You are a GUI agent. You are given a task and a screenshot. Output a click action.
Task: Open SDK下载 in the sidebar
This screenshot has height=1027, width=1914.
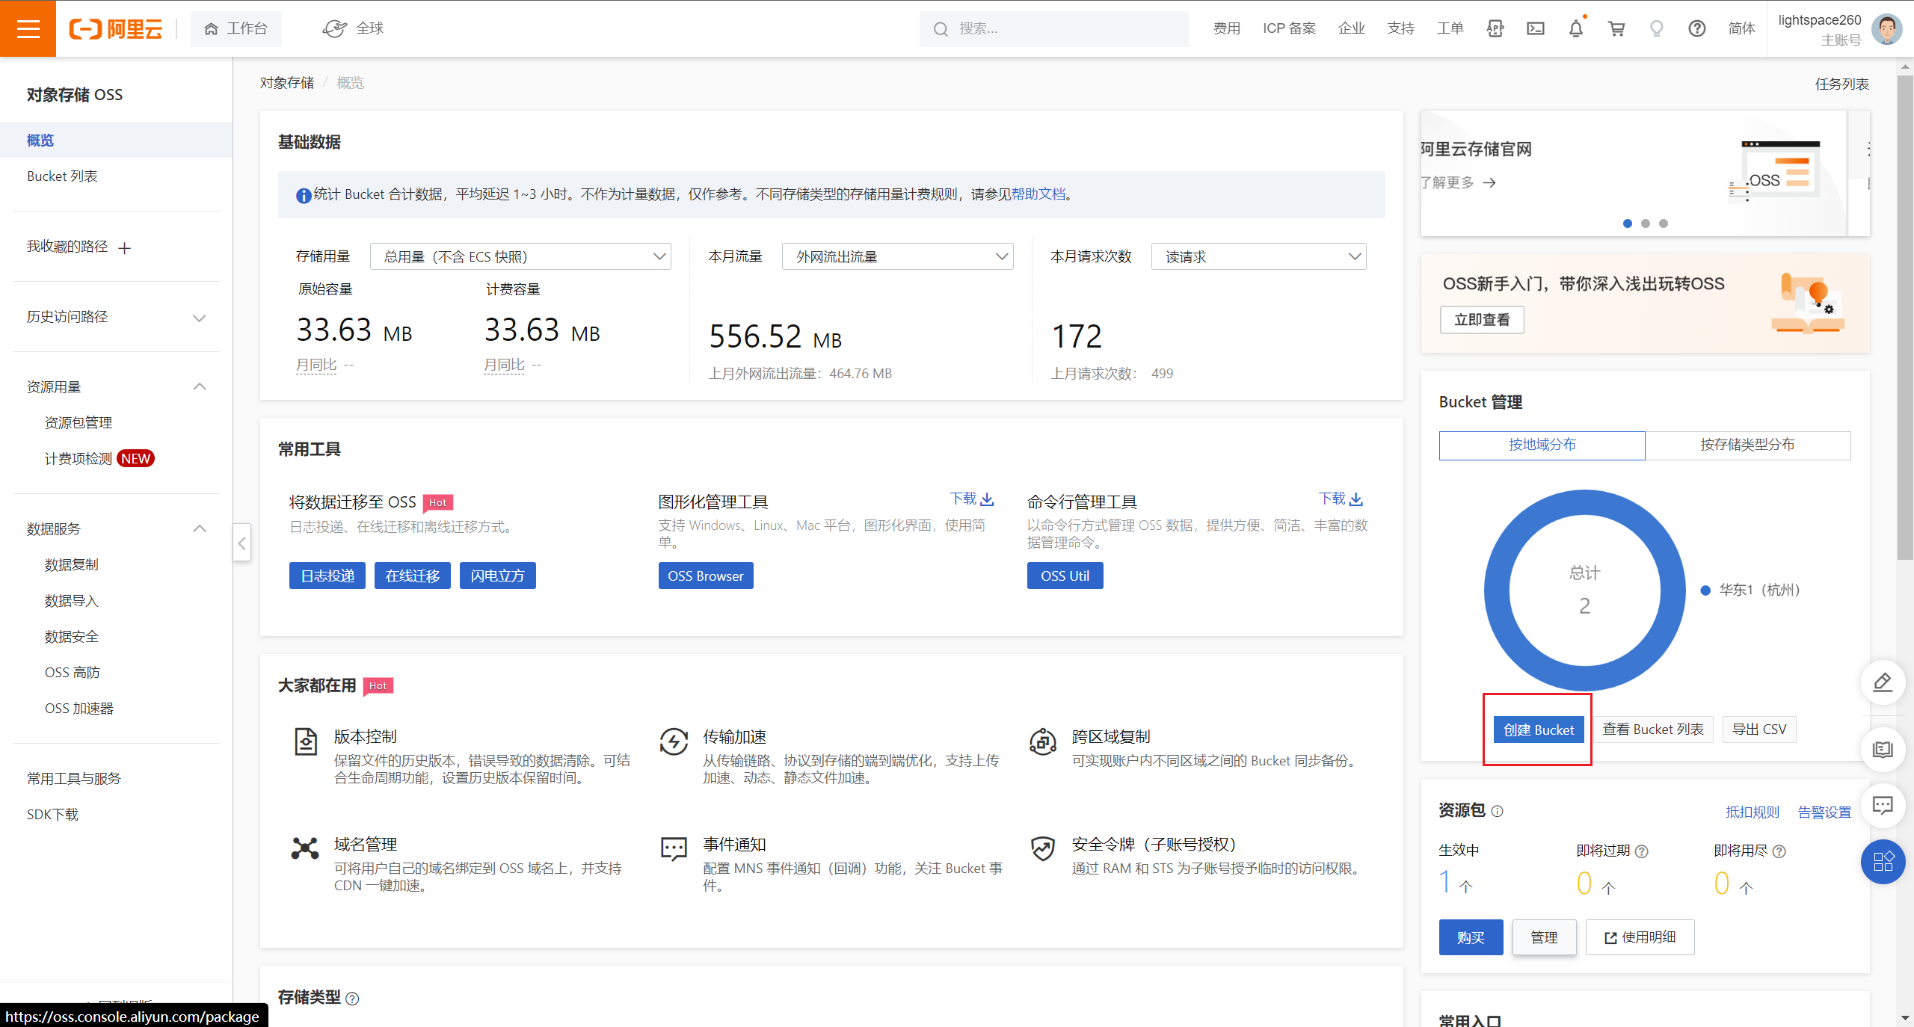(x=52, y=815)
